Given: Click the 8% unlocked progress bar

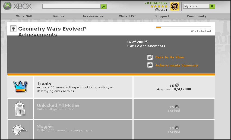Looking at the screenshot, I should 183,28.
